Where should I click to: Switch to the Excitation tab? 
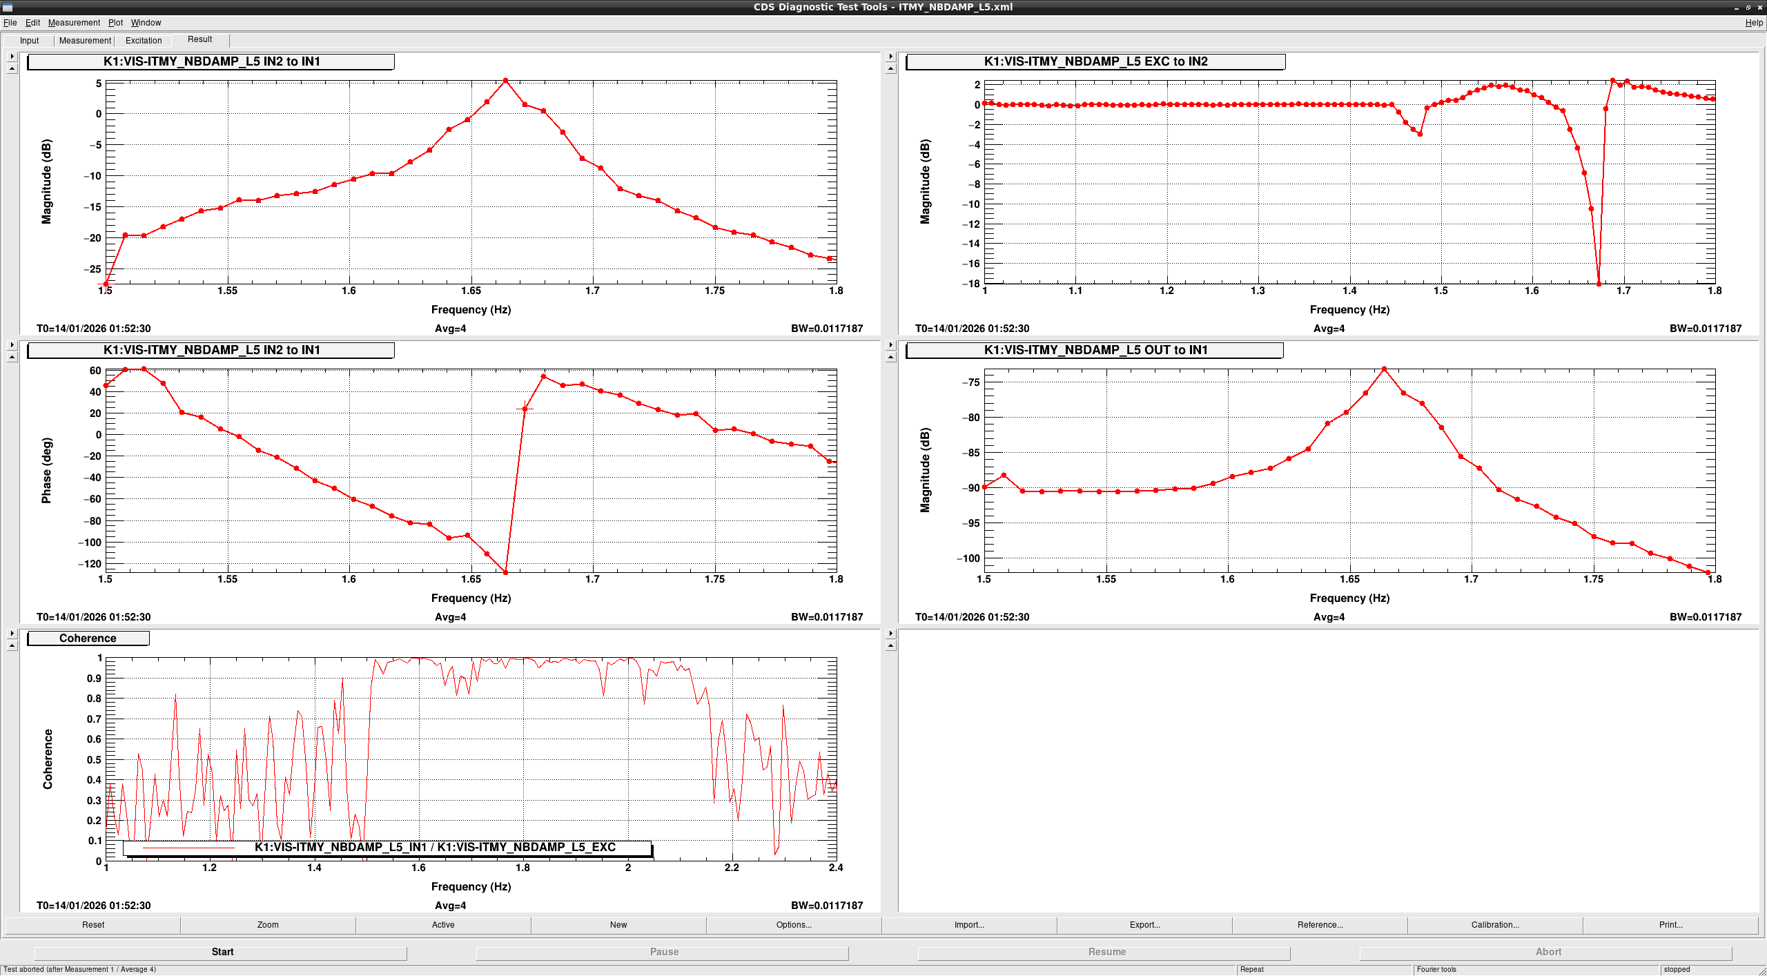[144, 41]
